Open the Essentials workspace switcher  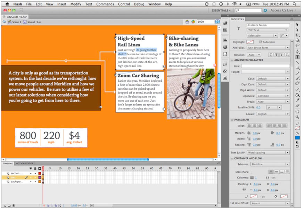coord(221,10)
